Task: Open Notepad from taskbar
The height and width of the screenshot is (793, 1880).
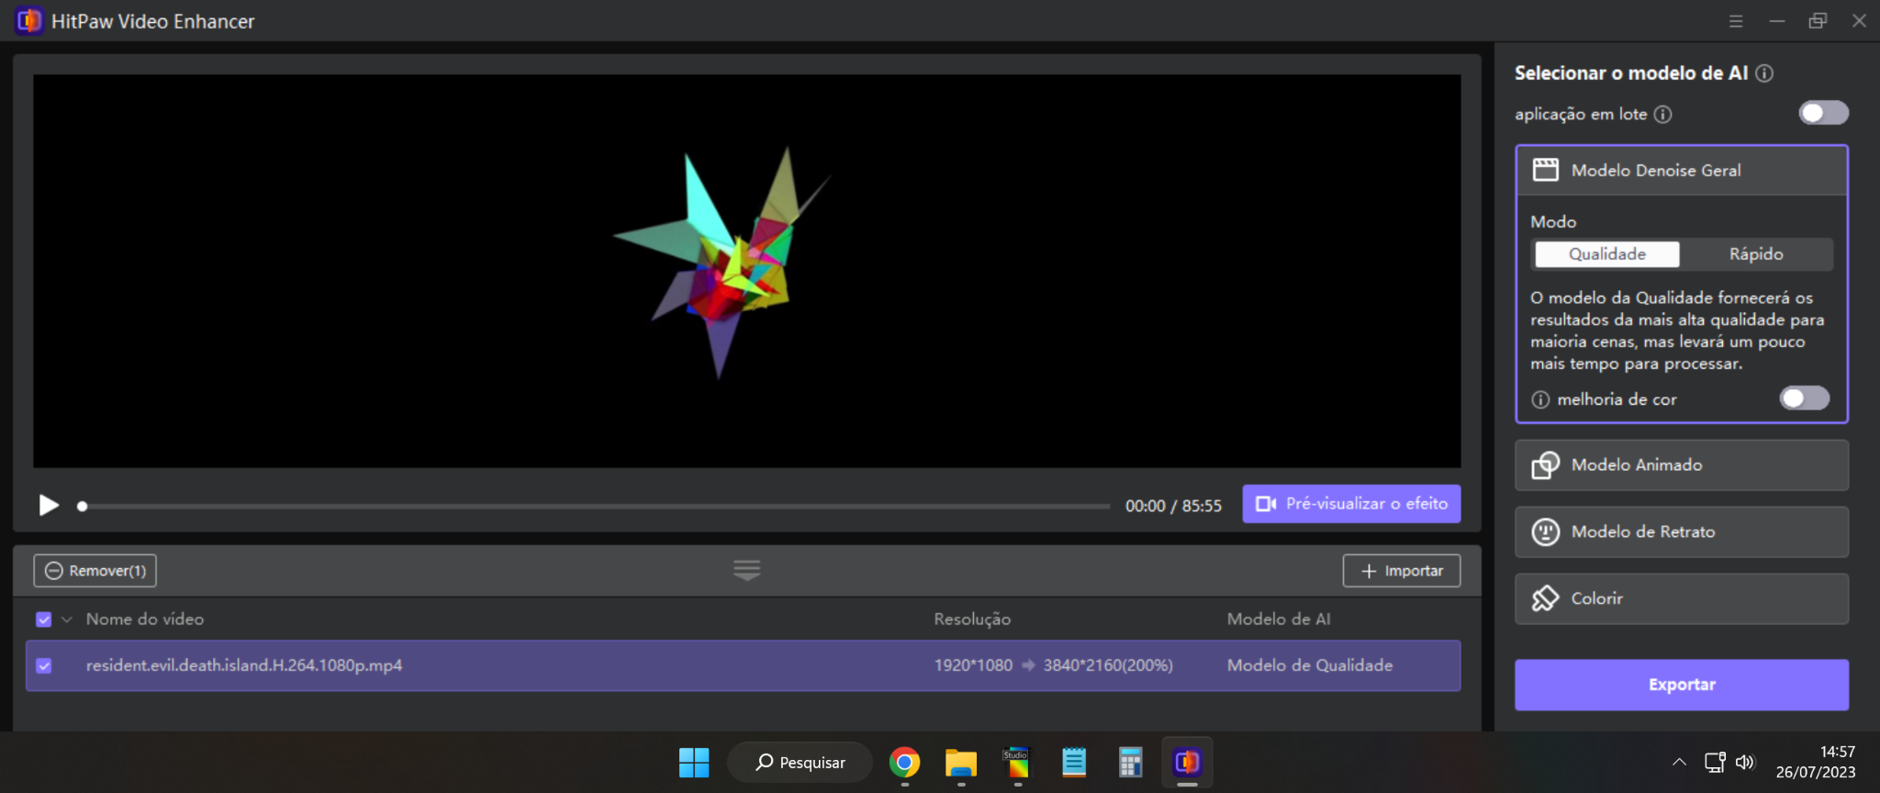Action: (1074, 763)
